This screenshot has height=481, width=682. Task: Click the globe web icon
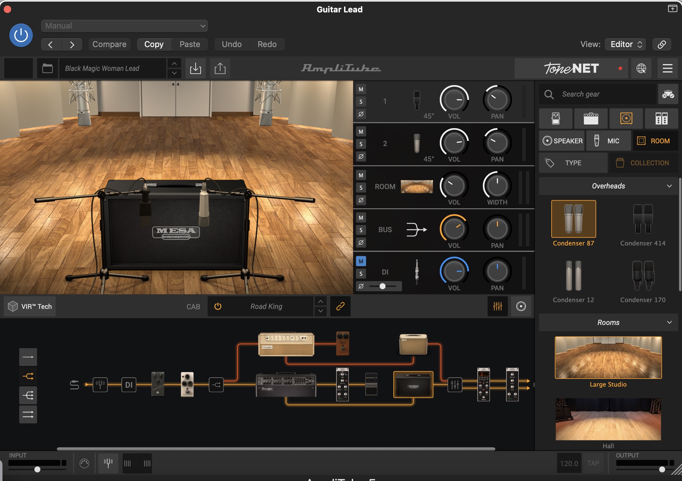641,68
